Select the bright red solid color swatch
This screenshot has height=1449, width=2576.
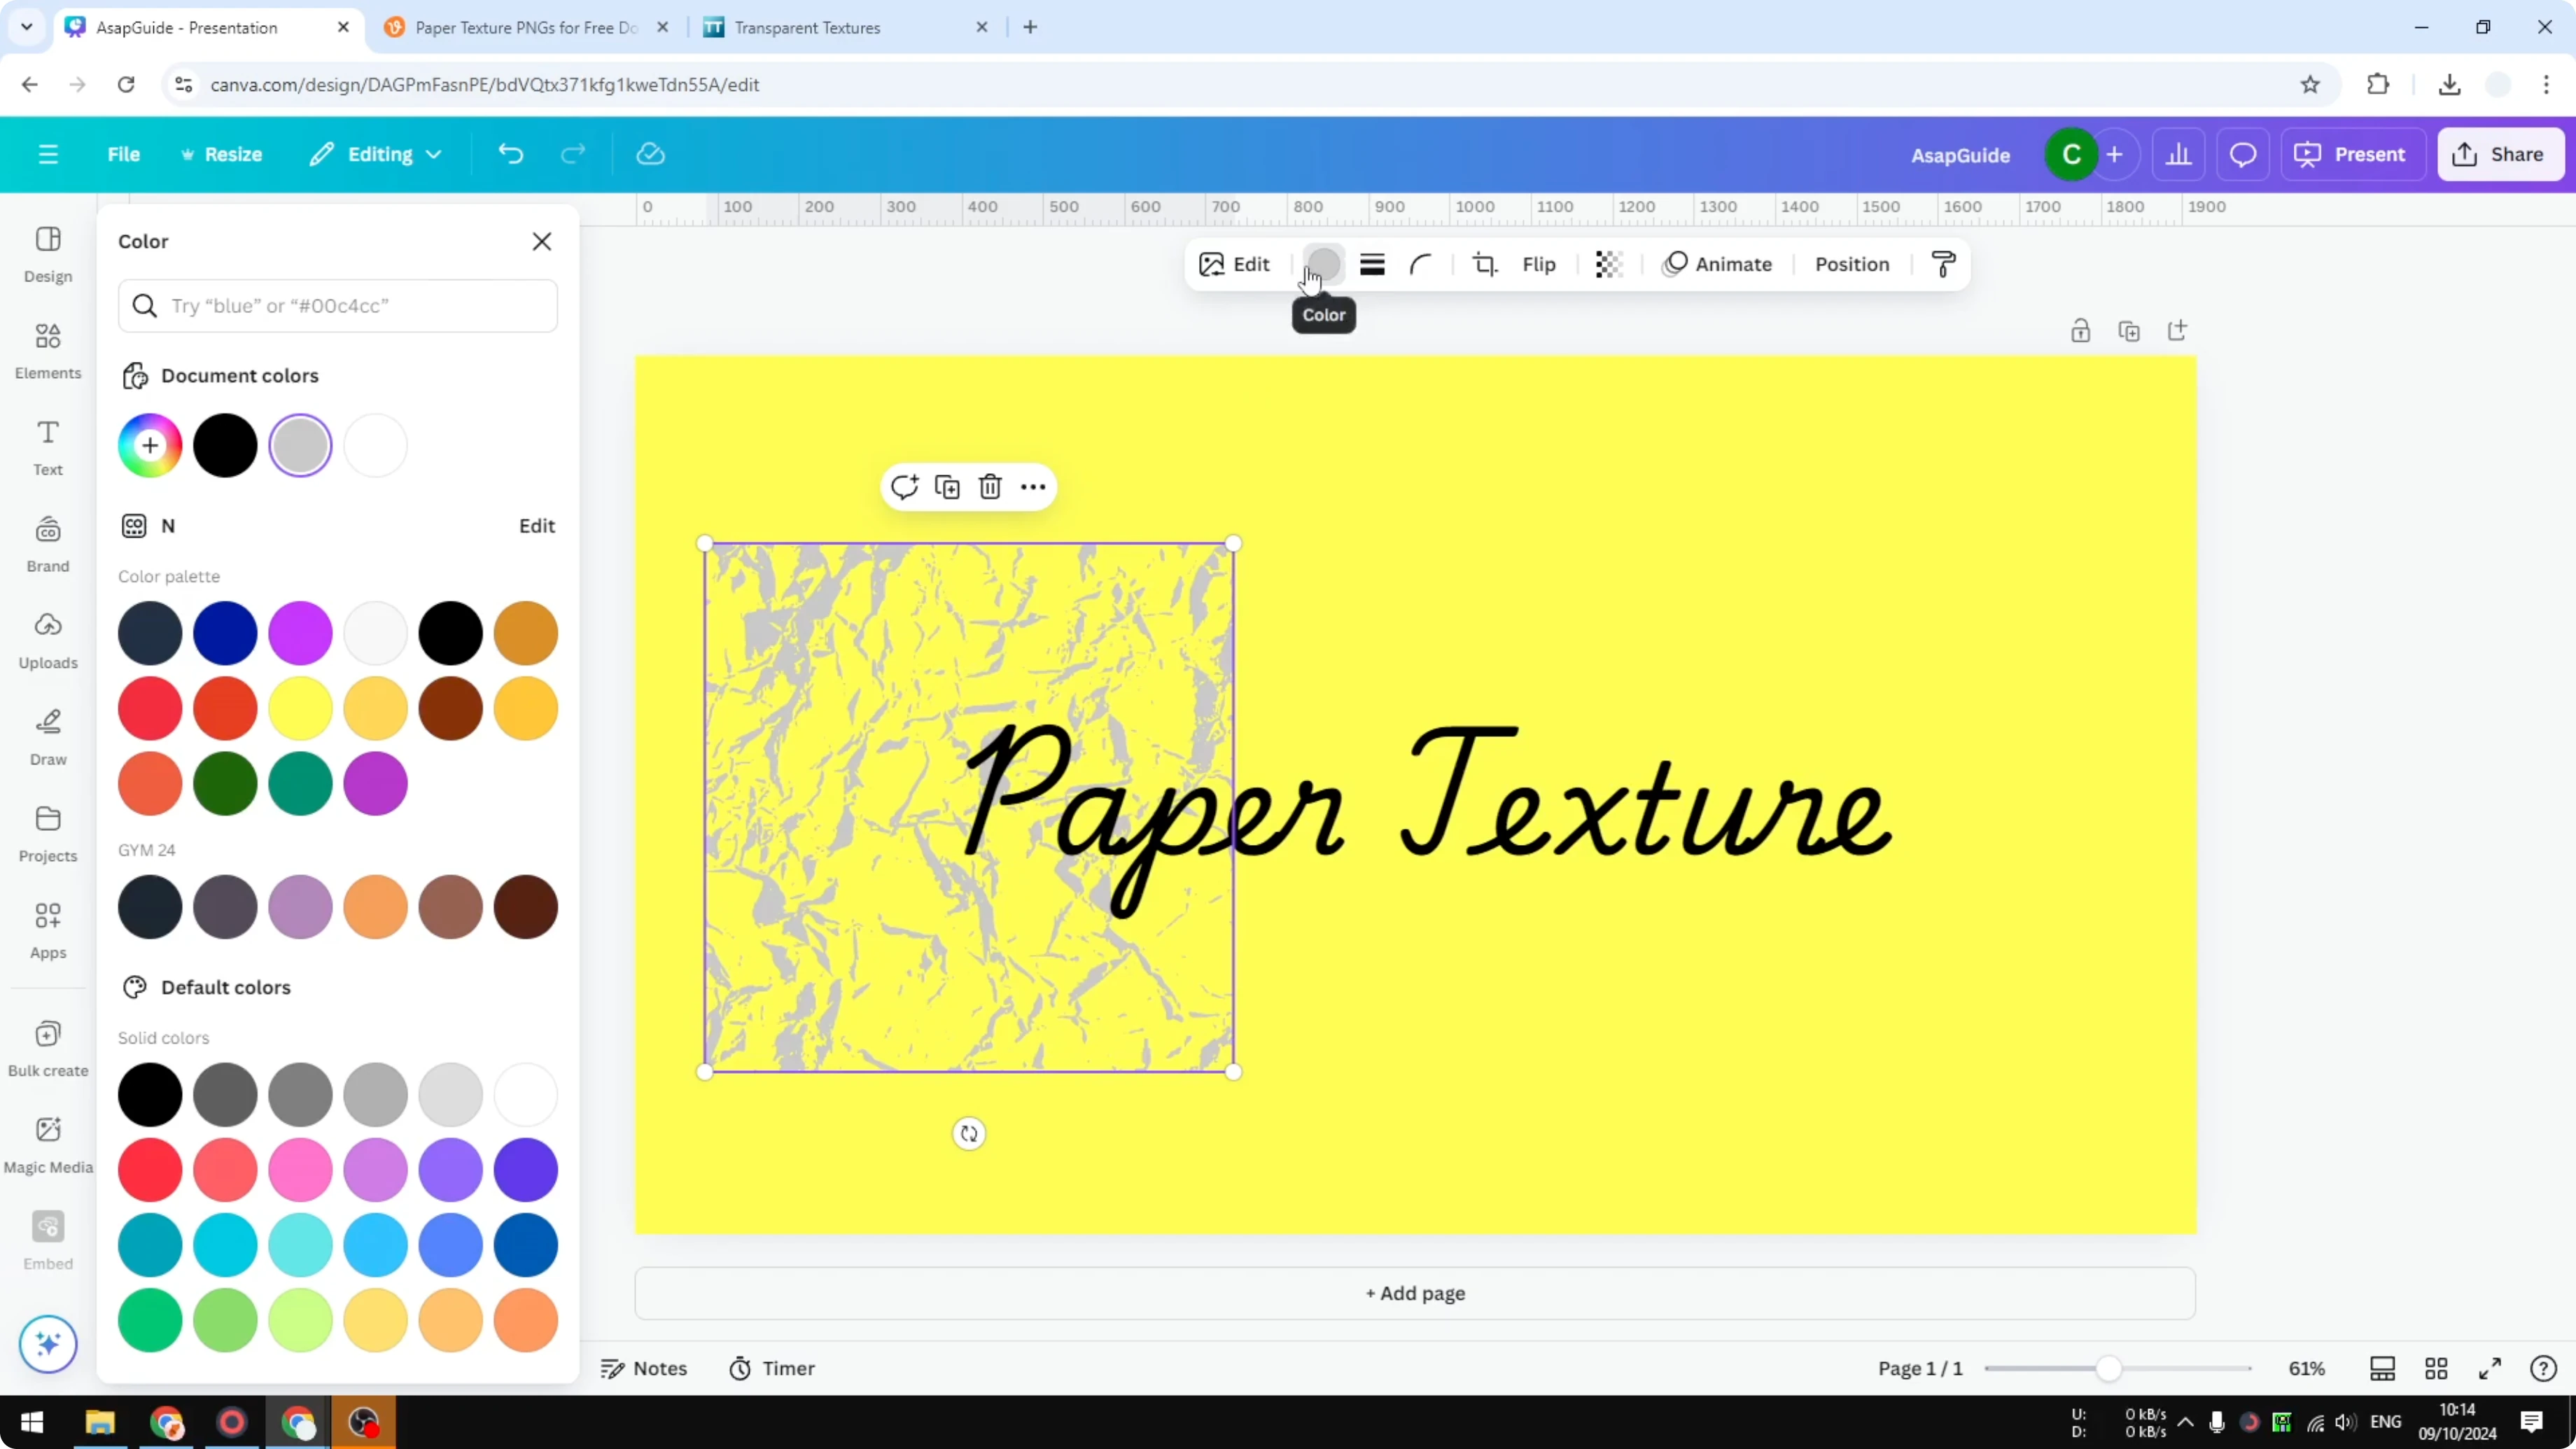point(150,1170)
